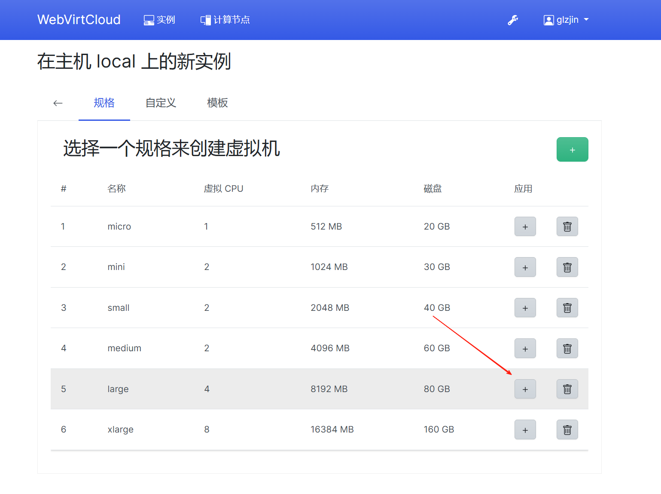Screen dimensions: 661x494
Task: Click the 2048 MB memory cell
Action: click(x=330, y=308)
